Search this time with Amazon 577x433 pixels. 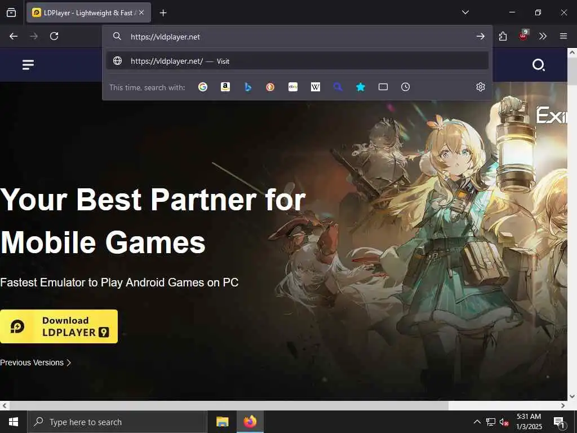[x=225, y=87]
